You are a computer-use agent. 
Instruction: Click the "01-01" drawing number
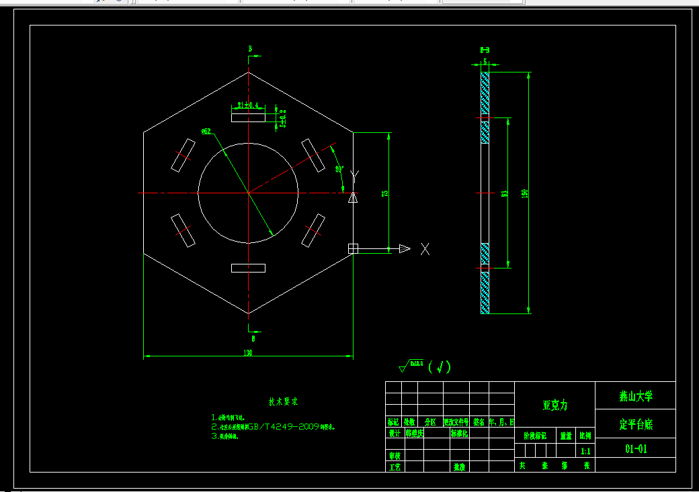click(636, 449)
